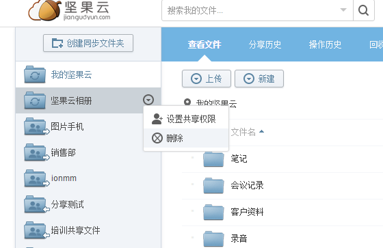Open the 图片手机 shared folder icon
Viewport: 383px width, 248px height.
click(x=37, y=126)
